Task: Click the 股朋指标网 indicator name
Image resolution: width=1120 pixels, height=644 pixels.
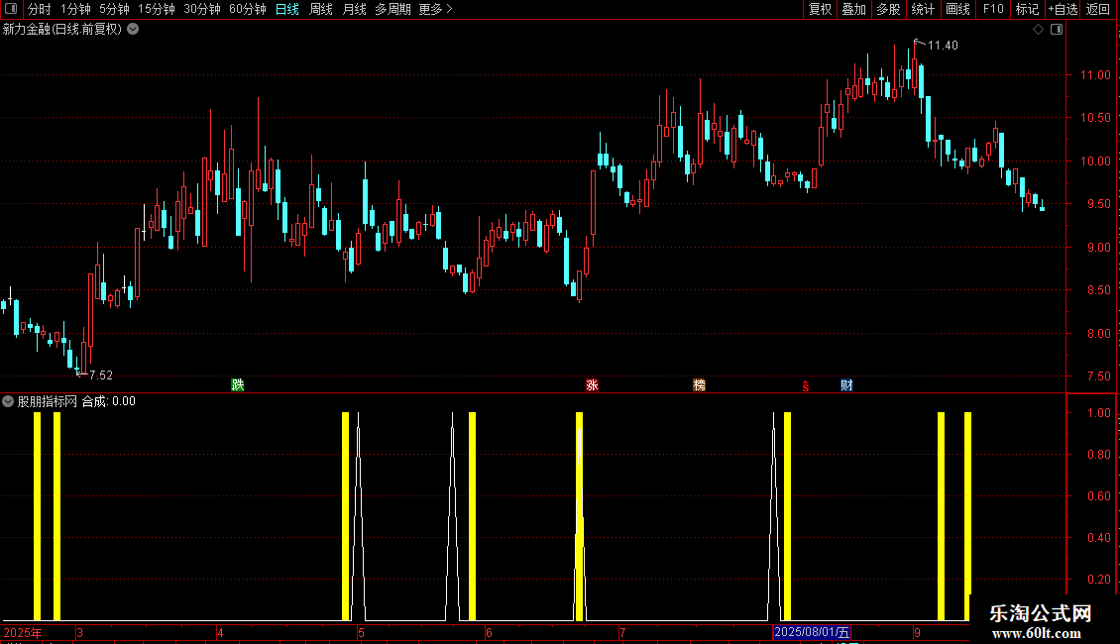Action: pos(48,401)
